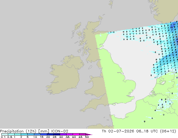Click the over-50 arrow tip of legend
The width and height of the screenshot is (178, 138).
point(89,134)
